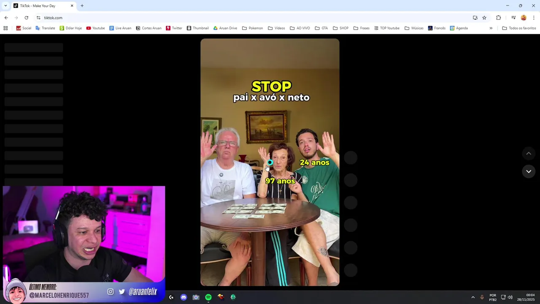Click the STOP pai x avó x neto video
Viewport: 540px width, 304px height.
pos(270,162)
